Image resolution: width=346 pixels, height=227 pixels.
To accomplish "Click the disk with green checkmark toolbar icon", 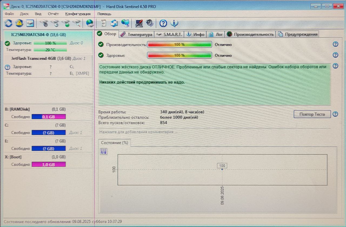I will (66, 24).
